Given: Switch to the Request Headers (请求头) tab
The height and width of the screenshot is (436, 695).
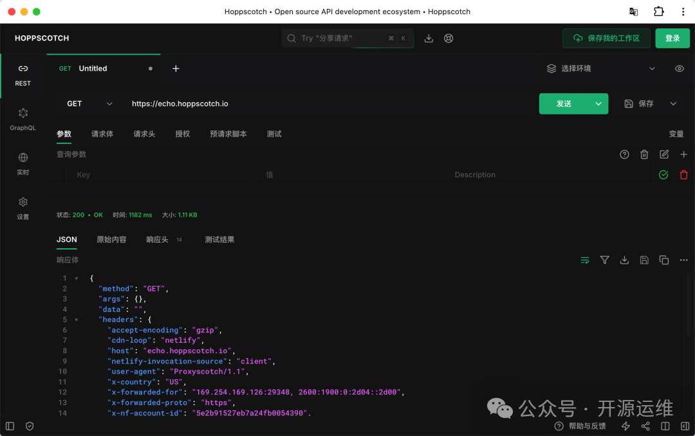Looking at the screenshot, I should pyautogui.click(x=144, y=134).
